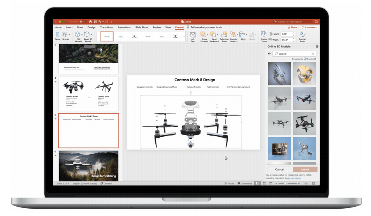Expand the Scenes dropdown arrow
The width and height of the screenshot is (371, 216).
[x=69, y=35]
